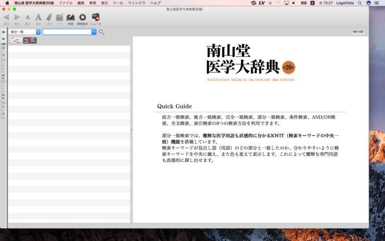Click the forward (進む) toolbar arrow
The height and width of the screenshot is (241, 385).
[x=17, y=17]
